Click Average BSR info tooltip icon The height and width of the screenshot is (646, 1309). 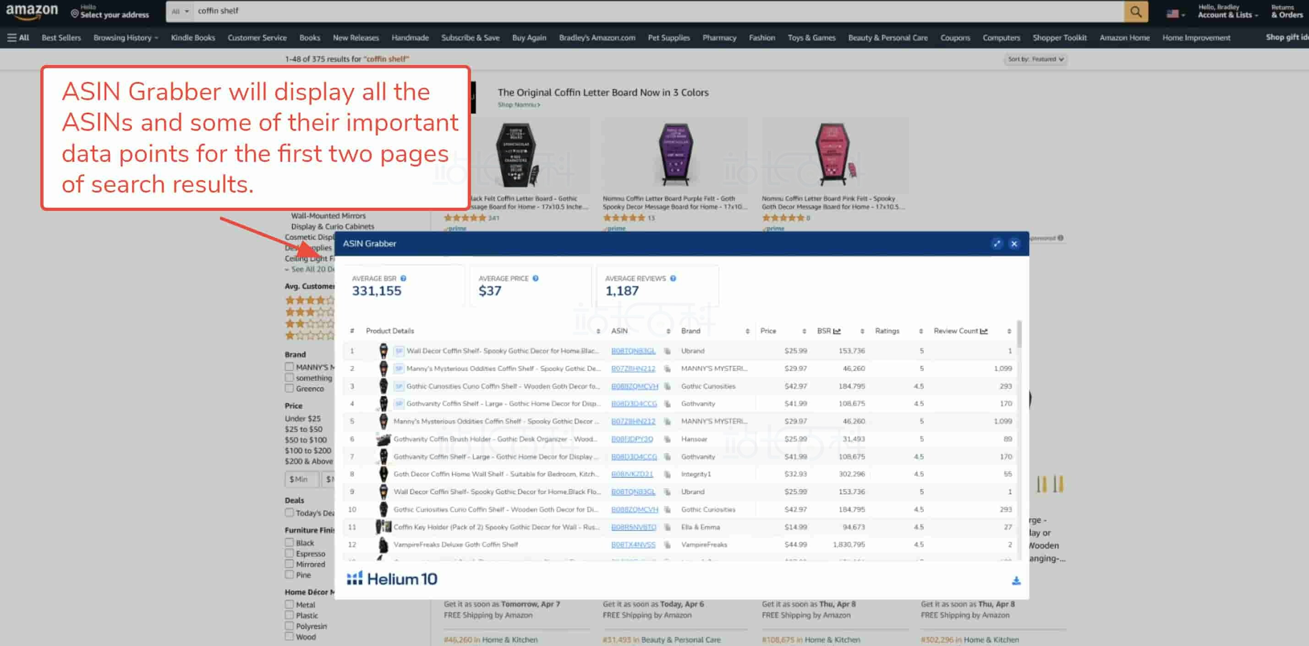coord(404,279)
